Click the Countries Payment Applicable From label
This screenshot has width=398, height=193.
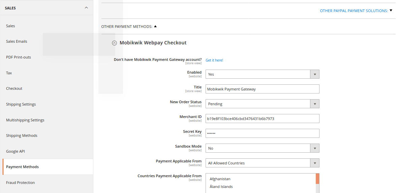170,176
